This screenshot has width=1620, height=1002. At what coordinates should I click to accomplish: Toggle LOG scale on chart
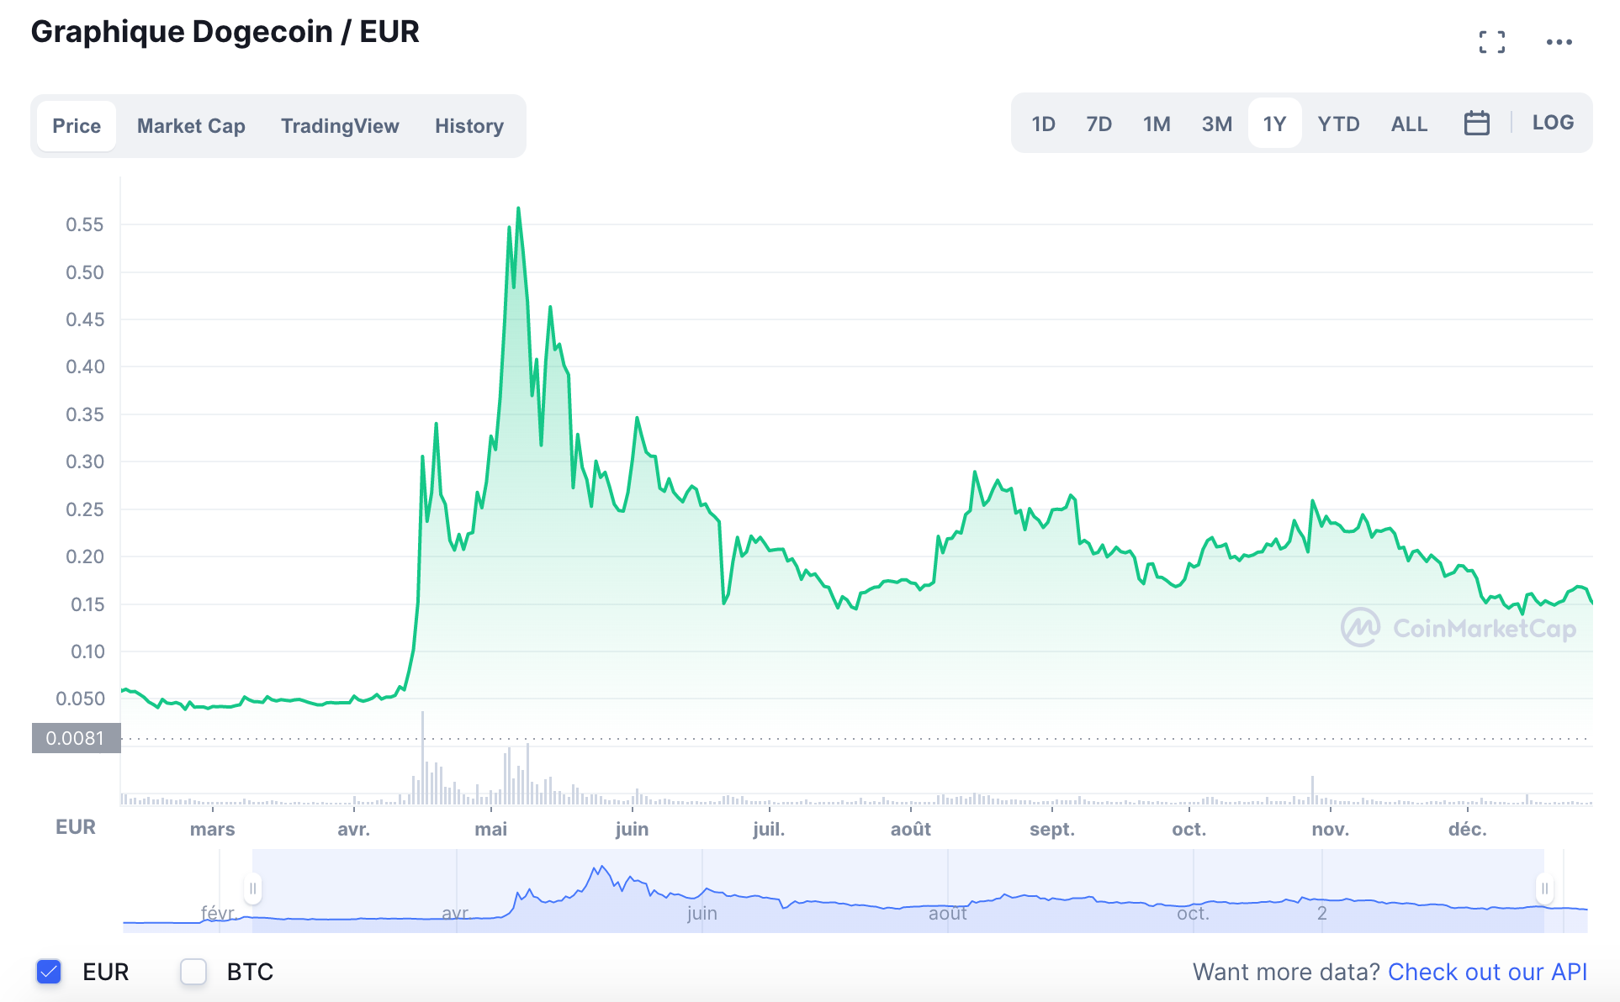click(1553, 122)
